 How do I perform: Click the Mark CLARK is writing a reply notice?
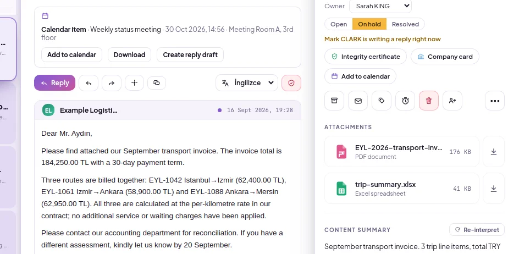coord(382,39)
